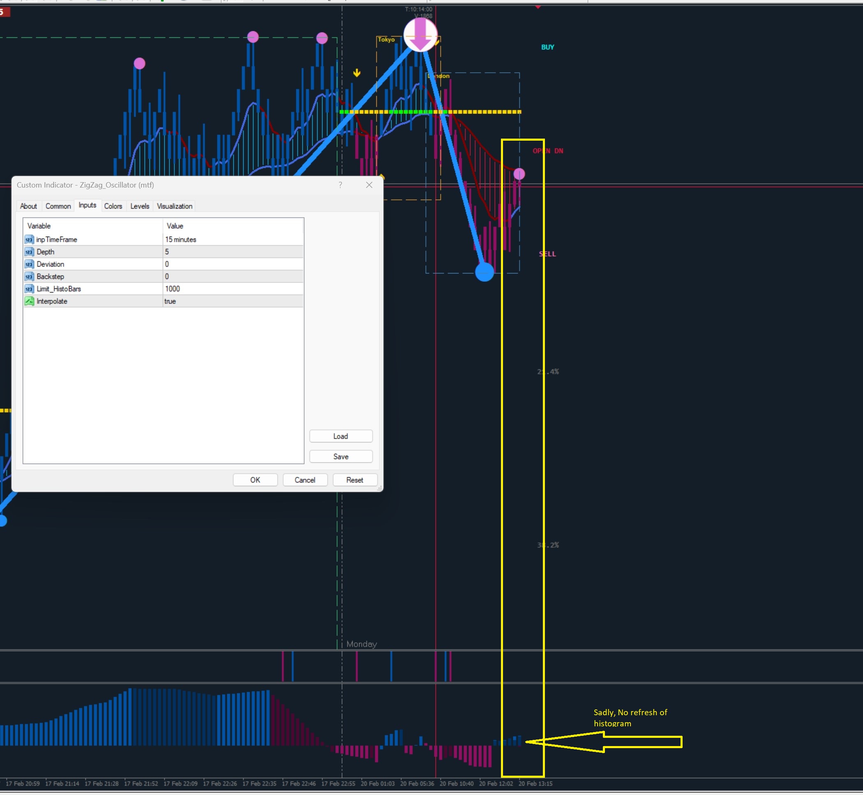Edit the Depth value field
This screenshot has height=795, width=863.
(x=232, y=252)
